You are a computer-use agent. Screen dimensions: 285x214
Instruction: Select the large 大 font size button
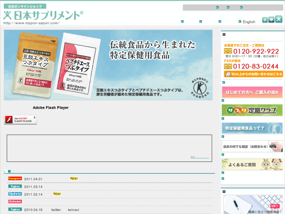278,19
